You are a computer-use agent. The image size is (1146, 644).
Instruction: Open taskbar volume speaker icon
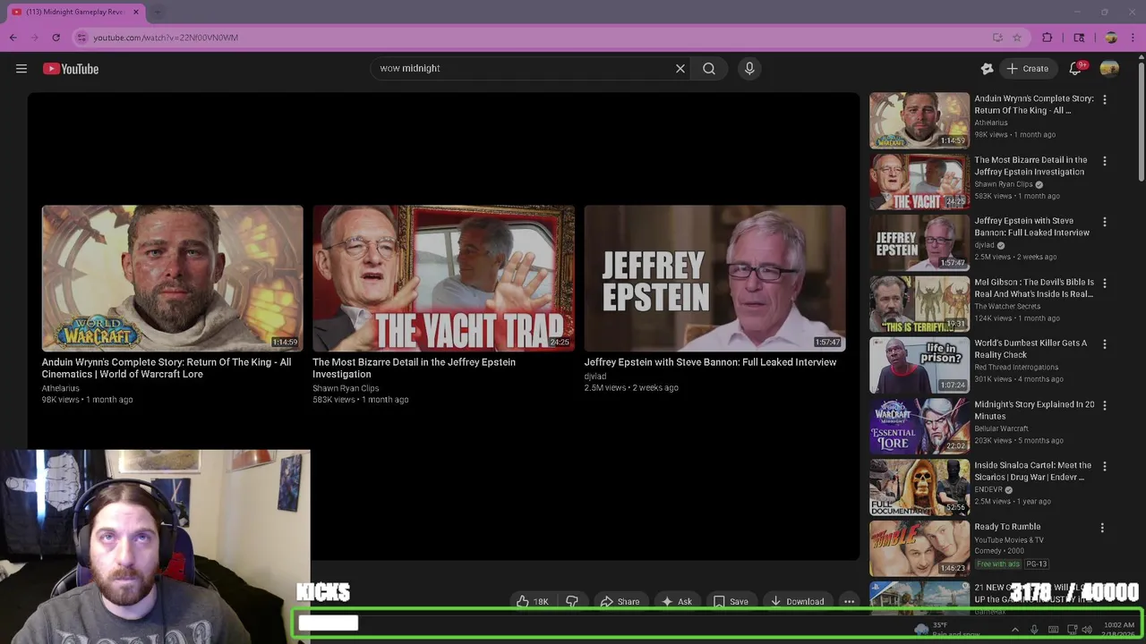(1089, 630)
